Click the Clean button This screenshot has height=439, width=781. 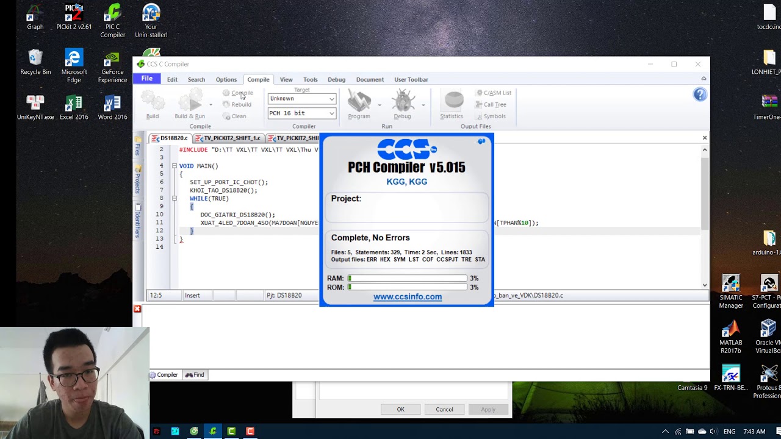[234, 116]
